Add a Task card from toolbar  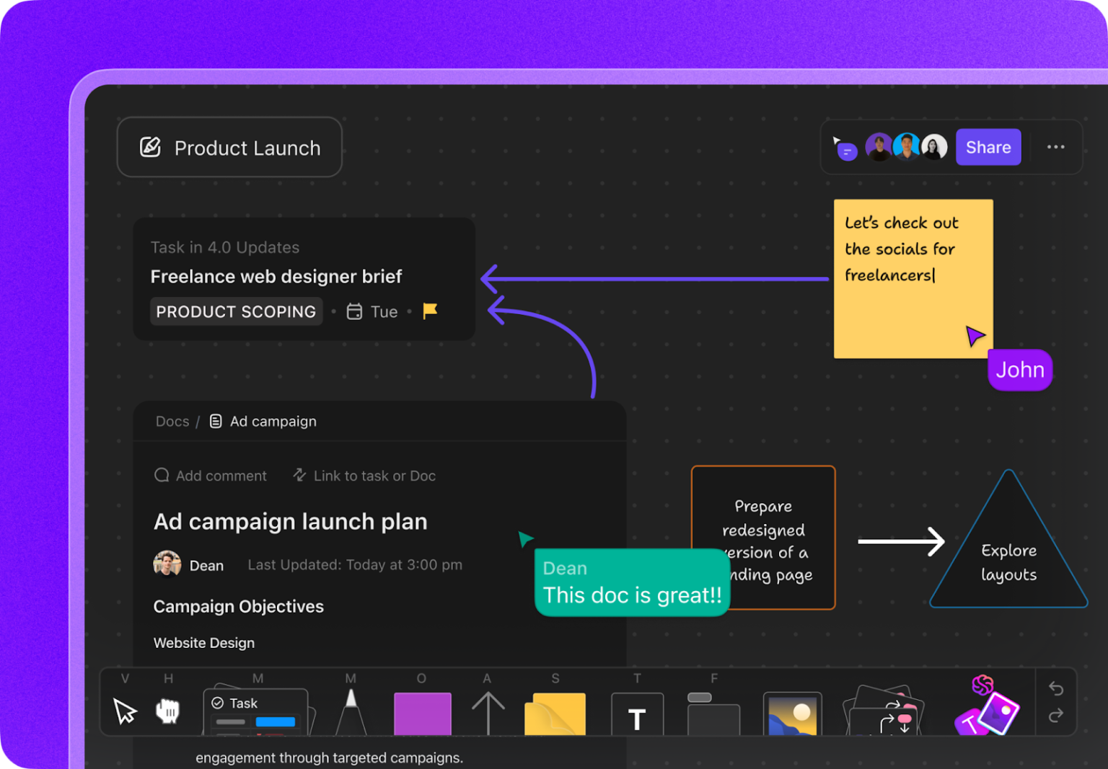tap(257, 712)
